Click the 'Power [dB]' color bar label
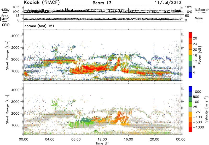Viewport: 209px width, 145px height. (x=199, y=55)
